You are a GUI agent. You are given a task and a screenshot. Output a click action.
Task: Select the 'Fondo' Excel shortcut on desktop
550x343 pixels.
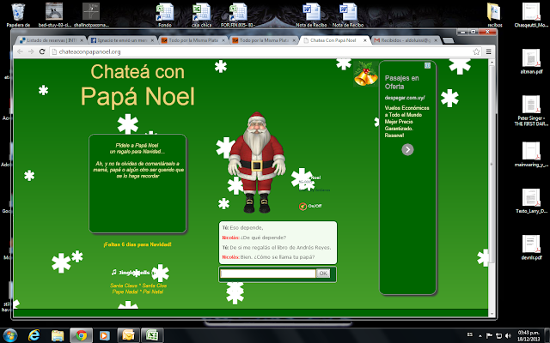[164, 15]
